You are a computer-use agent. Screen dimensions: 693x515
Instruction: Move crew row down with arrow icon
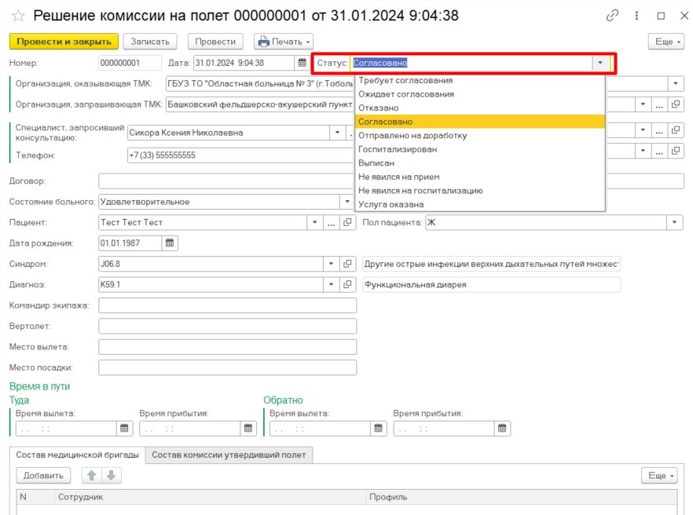point(111,475)
